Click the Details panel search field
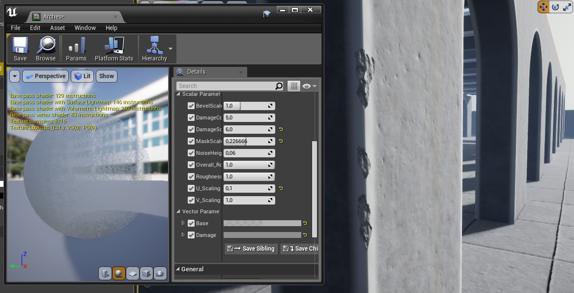 (x=226, y=86)
